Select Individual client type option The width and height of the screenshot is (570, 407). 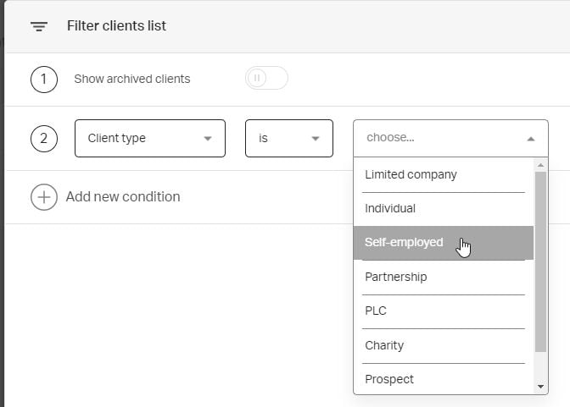click(390, 208)
